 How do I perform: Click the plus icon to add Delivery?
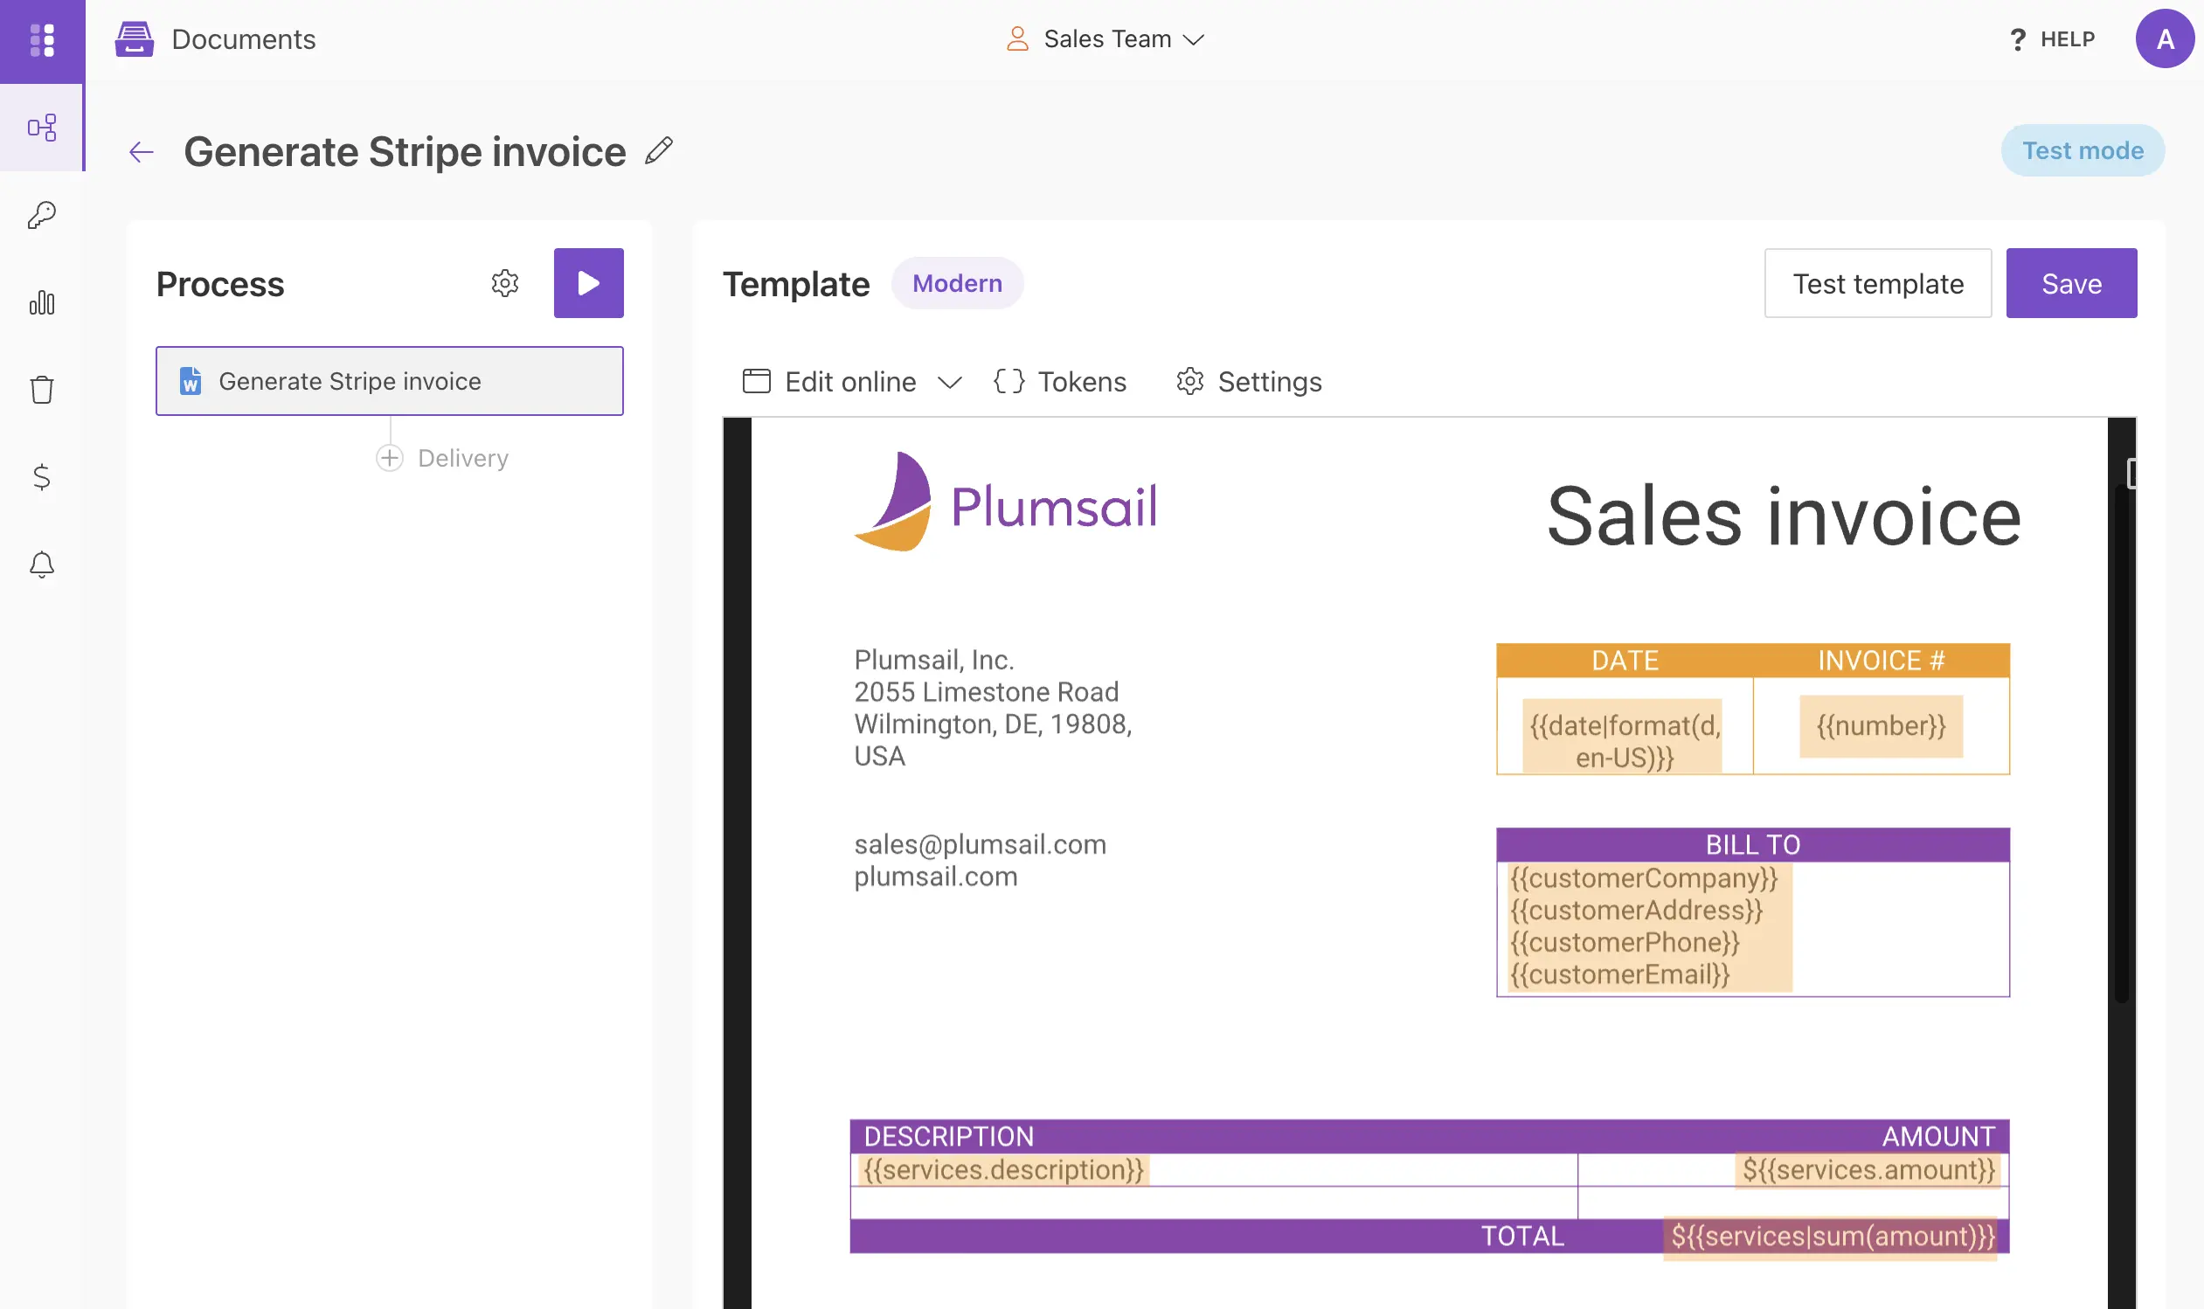click(390, 458)
